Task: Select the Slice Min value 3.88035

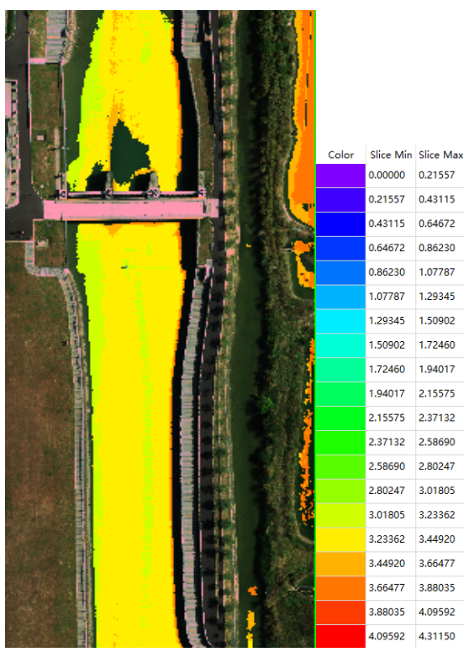Action: (387, 612)
